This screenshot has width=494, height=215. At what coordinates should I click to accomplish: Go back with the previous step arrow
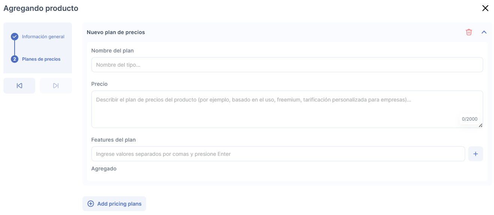point(19,86)
